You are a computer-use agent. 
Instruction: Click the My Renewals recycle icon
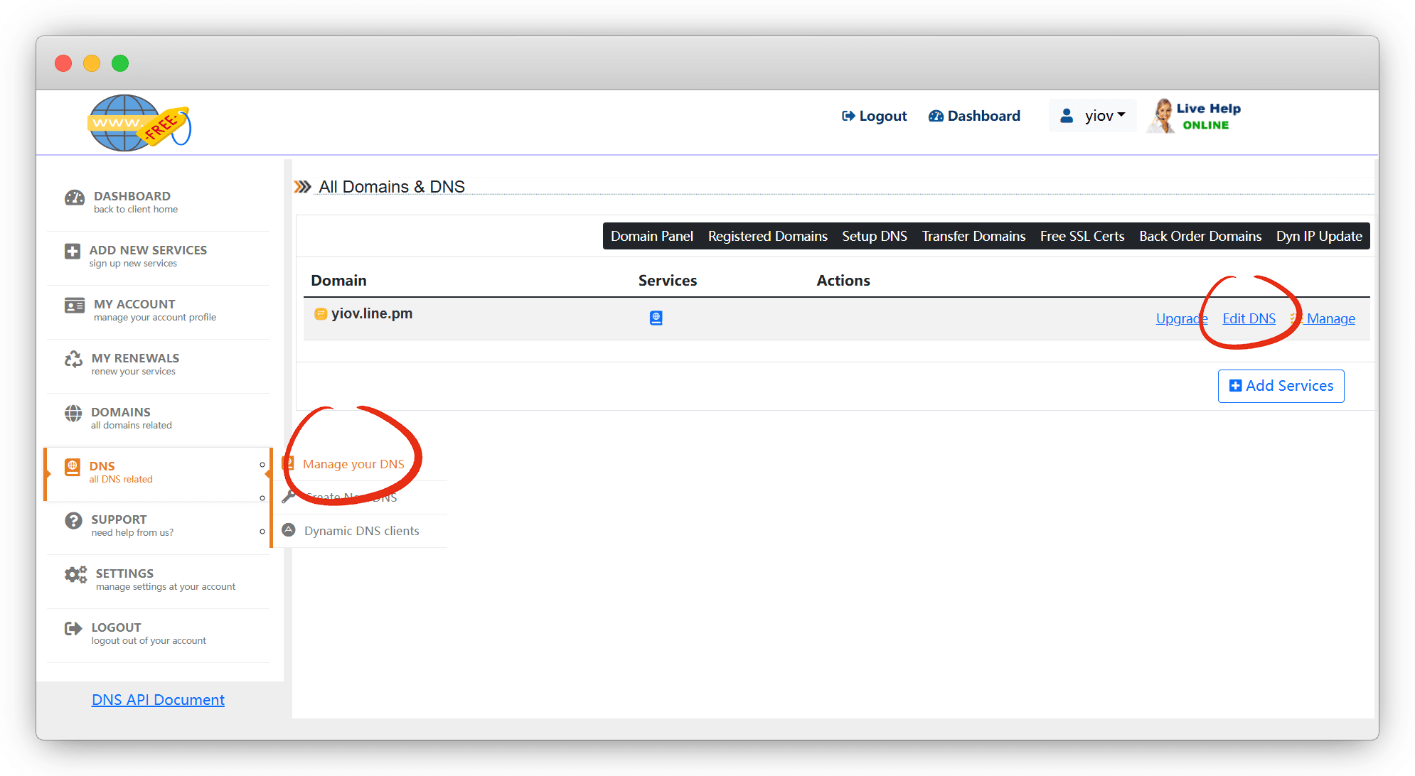click(x=73, y=360)
